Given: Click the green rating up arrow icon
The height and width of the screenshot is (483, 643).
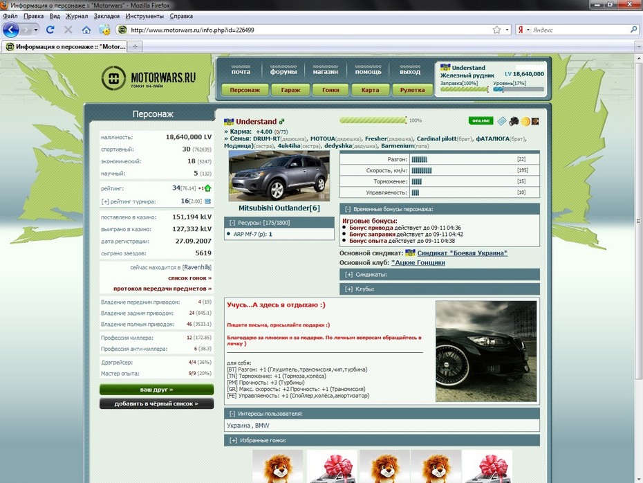Looking at the screenshot, I should 208,188.
